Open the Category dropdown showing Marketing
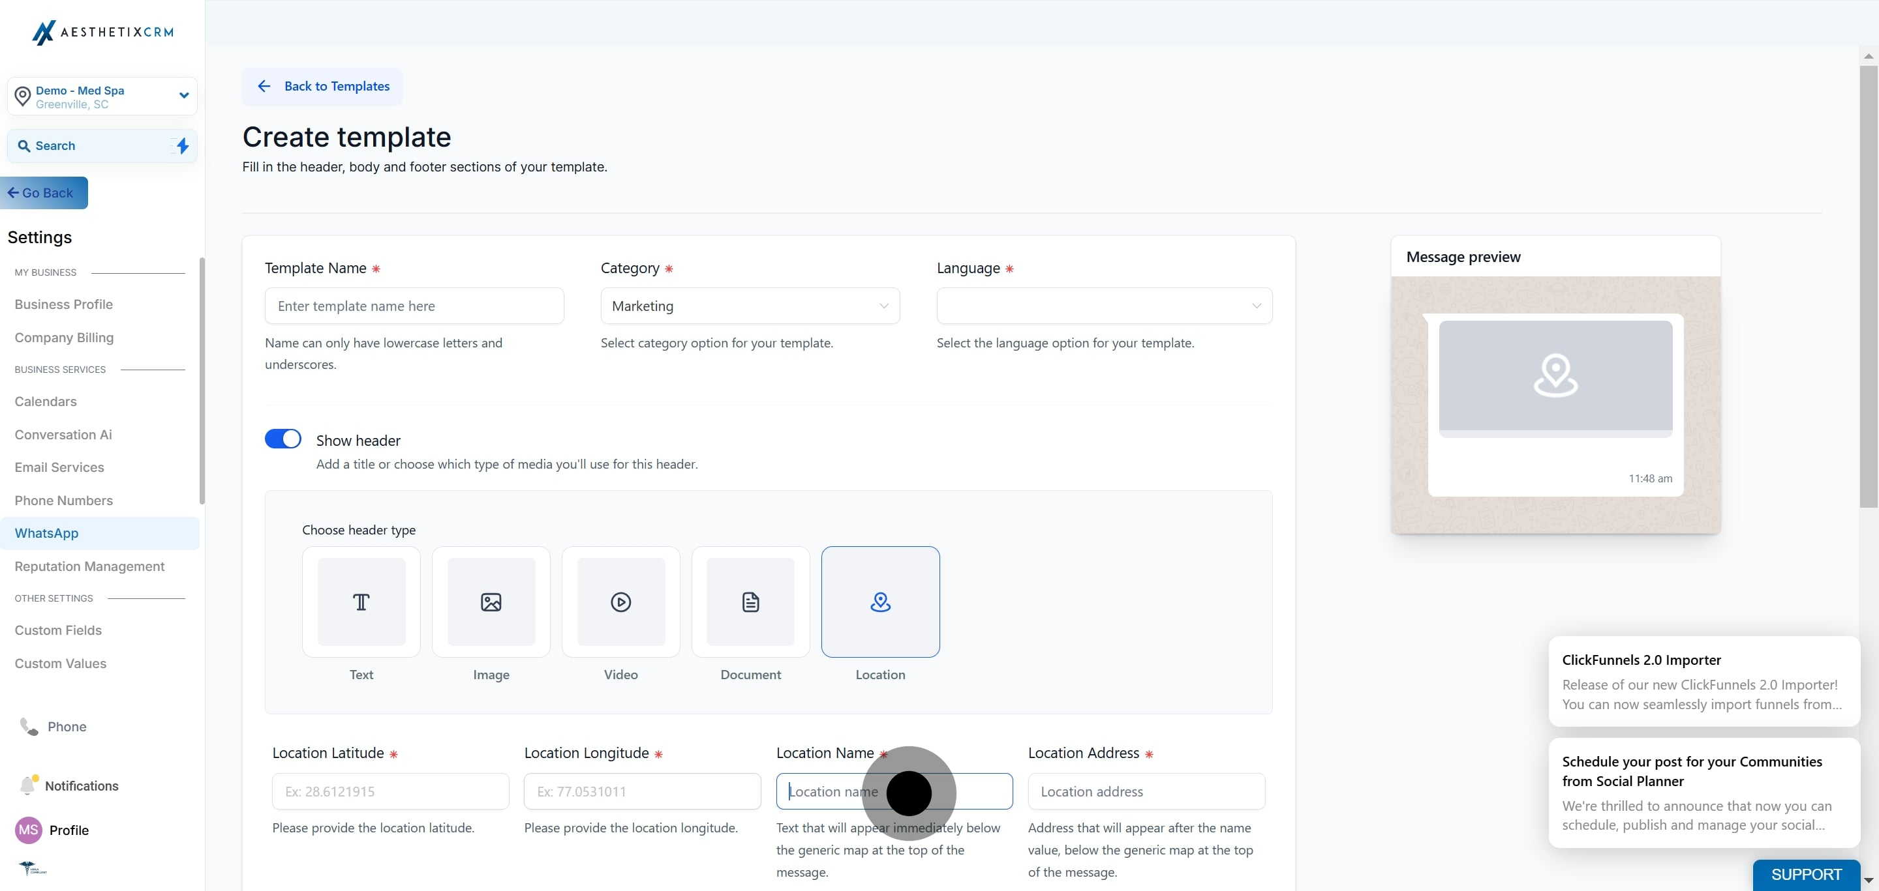 tap(750, 306)
